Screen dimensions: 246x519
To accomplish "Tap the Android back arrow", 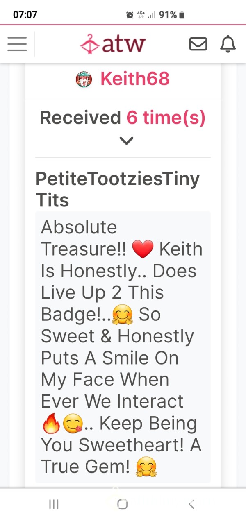I will 191,504.
